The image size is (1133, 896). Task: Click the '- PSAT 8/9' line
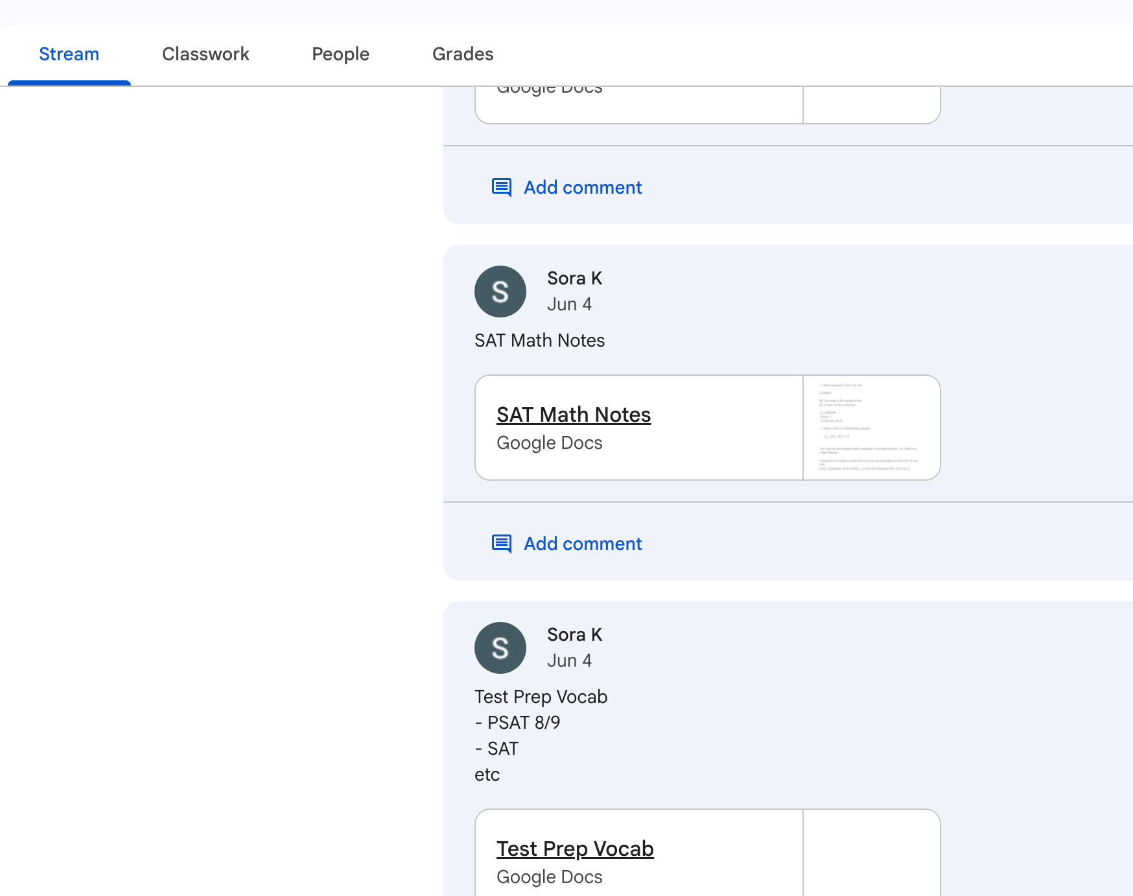tap(517, 723)
